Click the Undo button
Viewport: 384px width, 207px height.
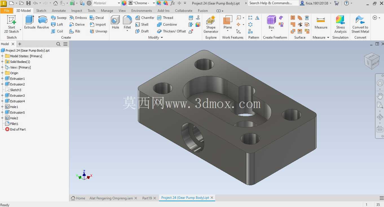point(35,3)
